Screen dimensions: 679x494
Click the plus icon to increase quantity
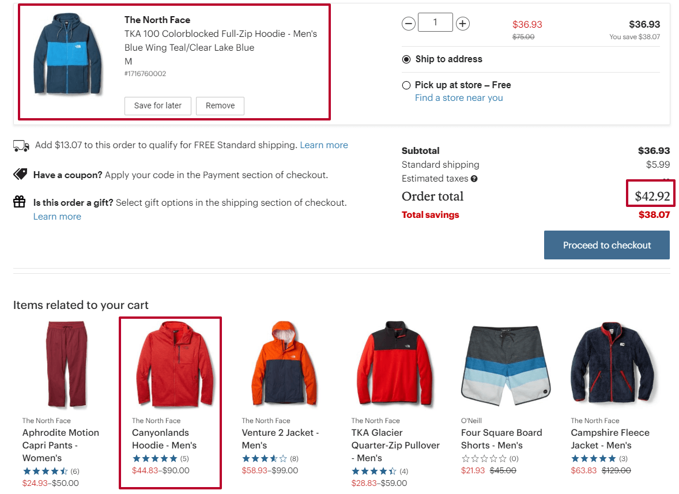point(462,23)
